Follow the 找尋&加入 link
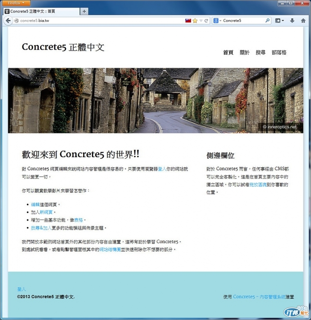The width and height of the screenshot is (311, 320). click(x=41, y=228)
